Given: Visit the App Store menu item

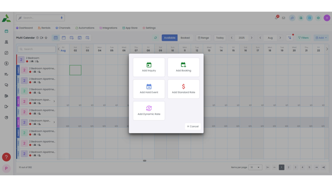Looking at the screenshot, I should (x=130, y=28).
